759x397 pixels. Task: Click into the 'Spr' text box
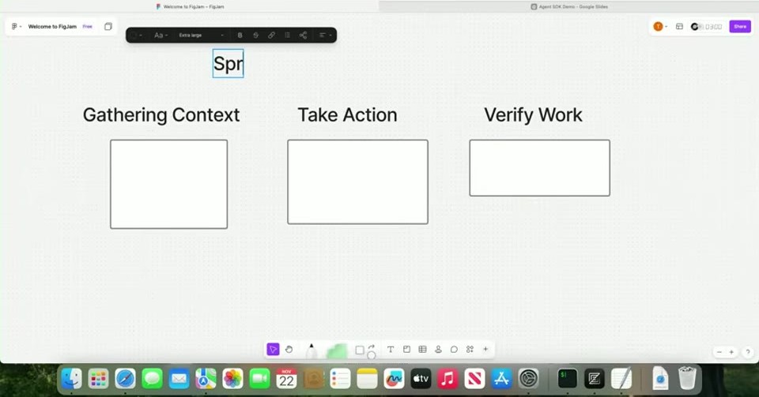click(x=228, y=63)
